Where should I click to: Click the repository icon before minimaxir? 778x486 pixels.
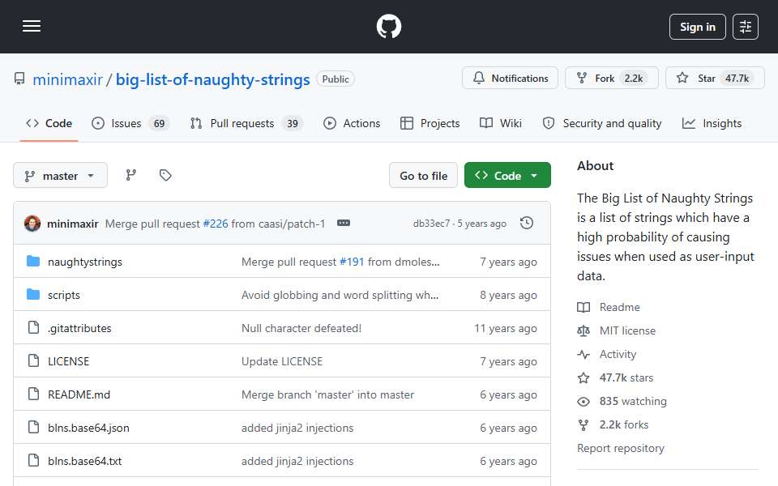pos(19,79)
